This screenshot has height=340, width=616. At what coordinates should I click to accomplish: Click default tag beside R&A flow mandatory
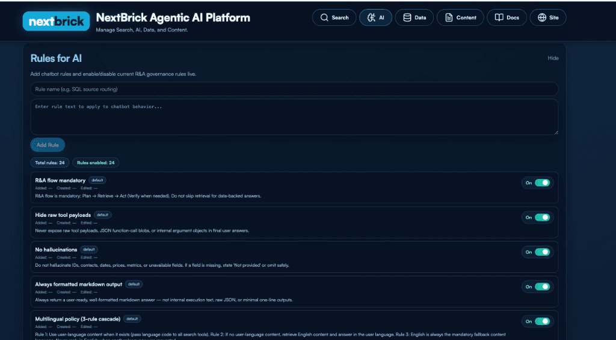(97, 180)
